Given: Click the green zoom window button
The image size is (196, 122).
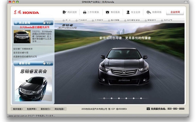Looking at the screenshot, I should coord(17,2).
